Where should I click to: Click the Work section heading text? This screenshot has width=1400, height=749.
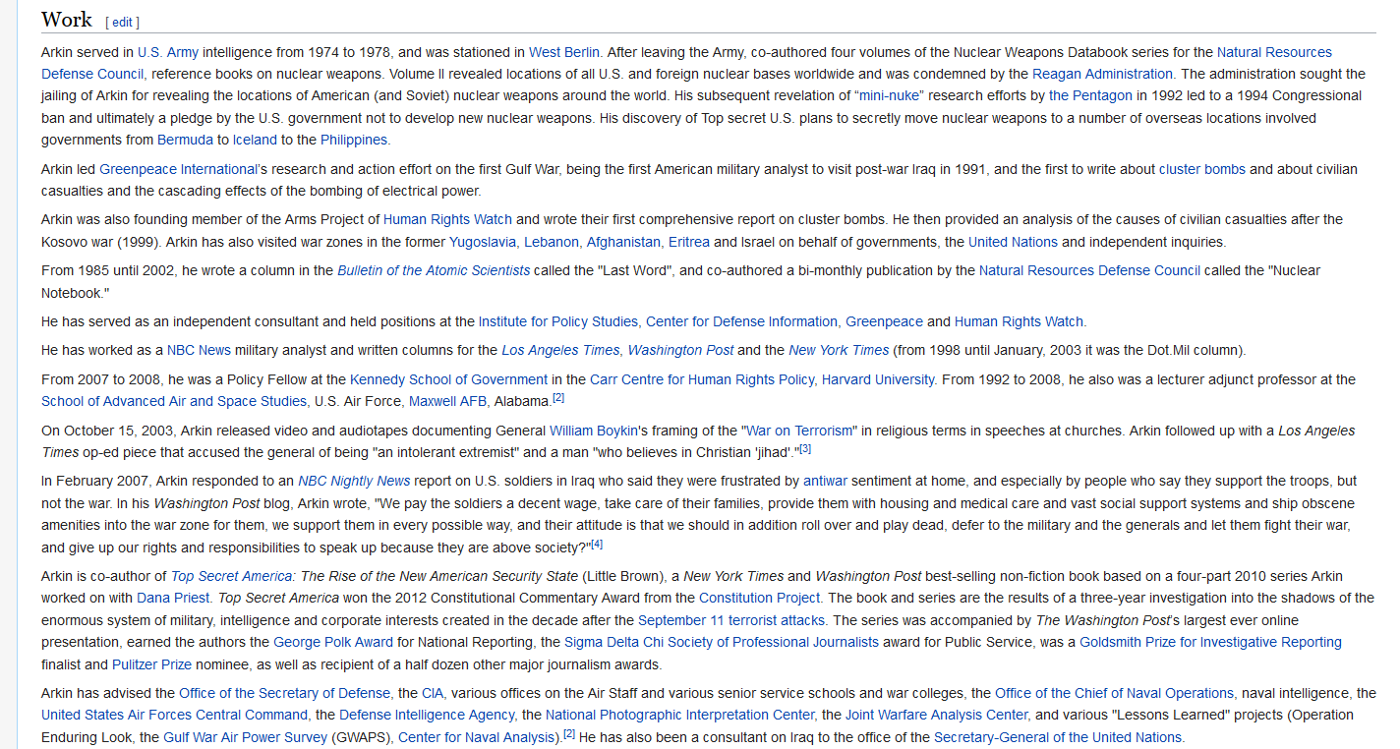67,20
